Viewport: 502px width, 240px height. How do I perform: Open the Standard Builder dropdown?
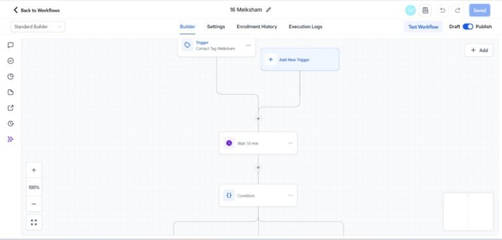[38, 27]
